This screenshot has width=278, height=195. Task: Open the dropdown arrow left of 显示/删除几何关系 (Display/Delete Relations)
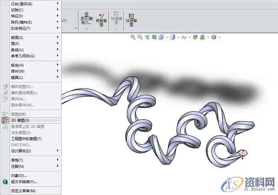click(76, 28)
